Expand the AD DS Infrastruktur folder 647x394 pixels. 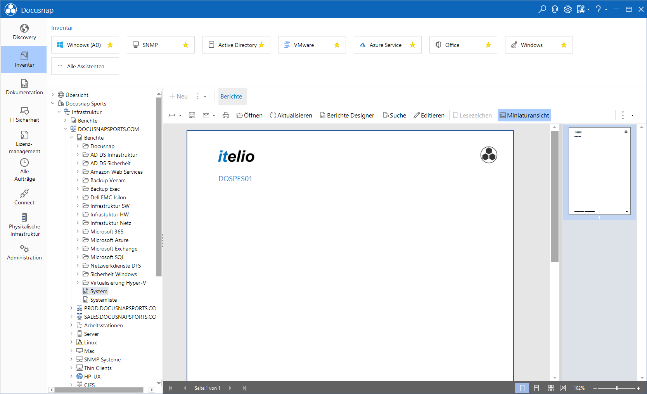pyautogui.click(x=78, y=155)
